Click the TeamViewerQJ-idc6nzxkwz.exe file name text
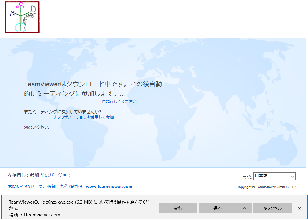The image size is (308, 220). pyautogui.click(x=41, y=202)
